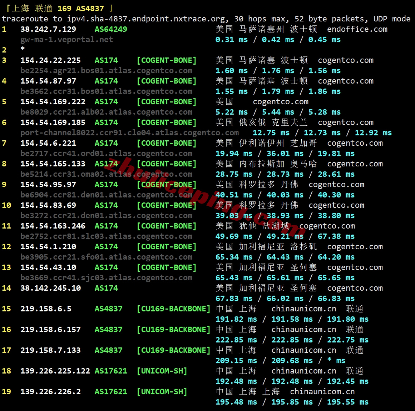Select the AS174 label on hop 10
The width and height of the screenshot is (415, 411).
click(x=106, y=205)
